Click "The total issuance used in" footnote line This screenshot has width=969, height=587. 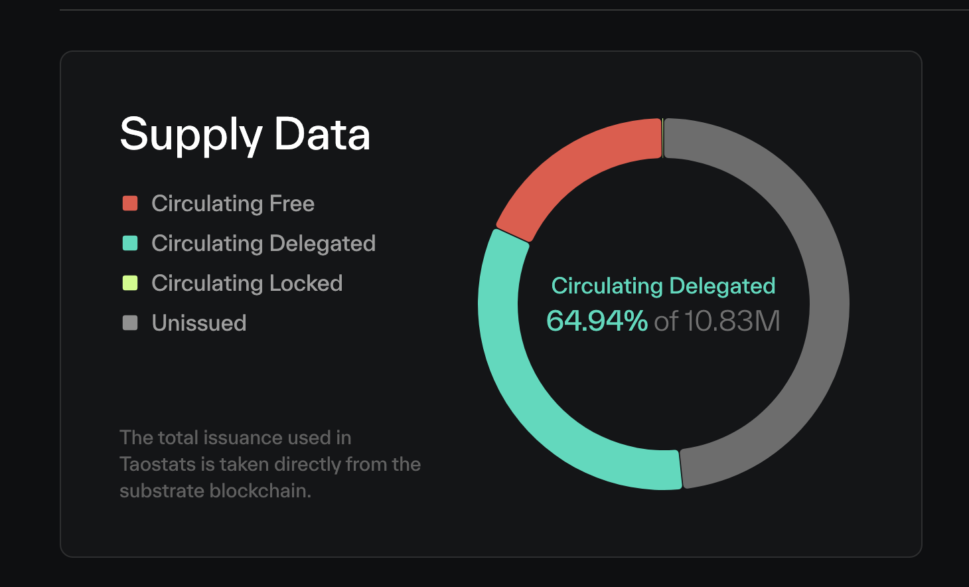235,438
